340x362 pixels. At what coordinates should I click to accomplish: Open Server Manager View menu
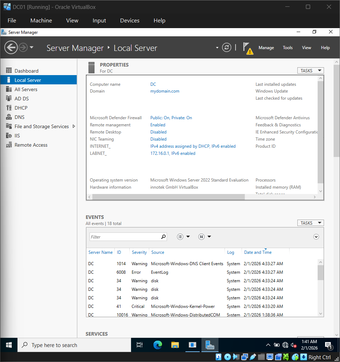(306, 48)
